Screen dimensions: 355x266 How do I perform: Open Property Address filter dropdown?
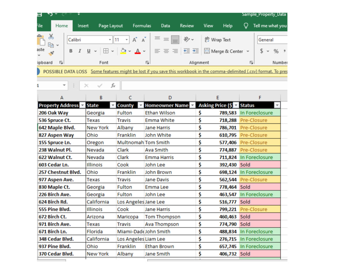point(83,105)
